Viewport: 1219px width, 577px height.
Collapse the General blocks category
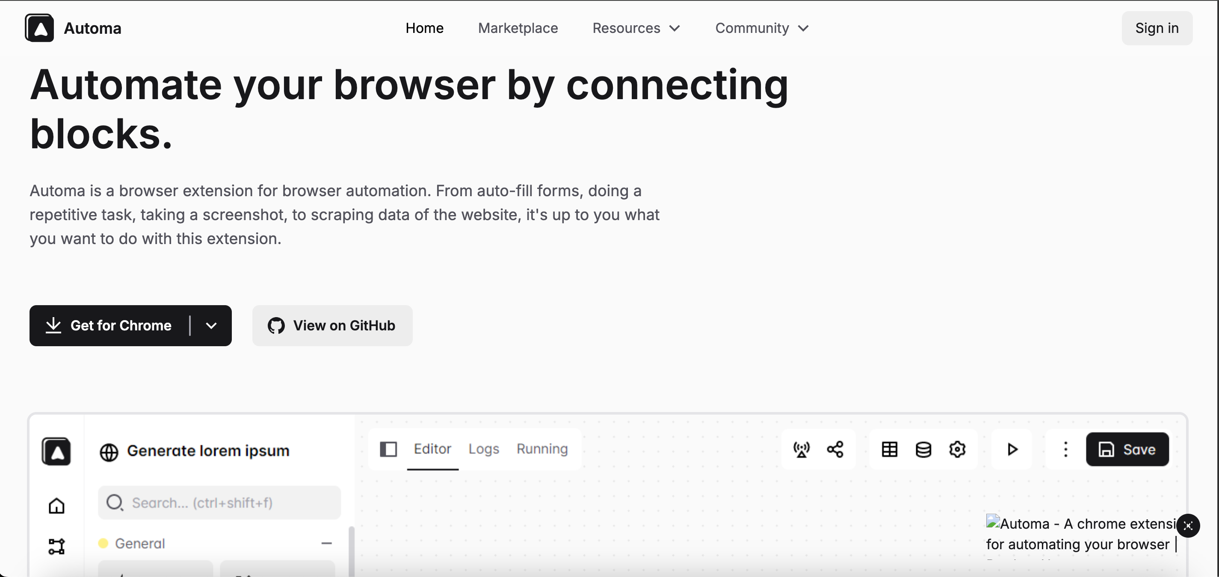326,543
